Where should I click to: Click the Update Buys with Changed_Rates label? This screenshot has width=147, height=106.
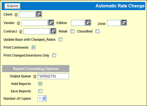[29, 40]
